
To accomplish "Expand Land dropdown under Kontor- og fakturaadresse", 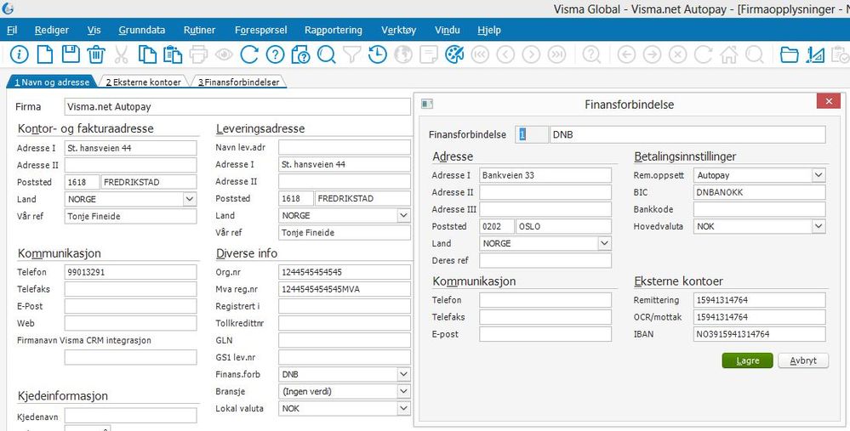I will tap(189, 199).
